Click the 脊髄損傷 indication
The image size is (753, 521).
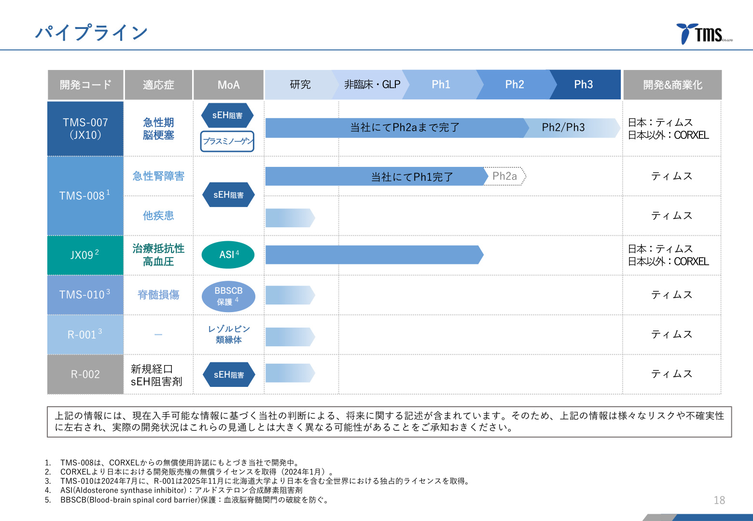[x=158, y=294]
